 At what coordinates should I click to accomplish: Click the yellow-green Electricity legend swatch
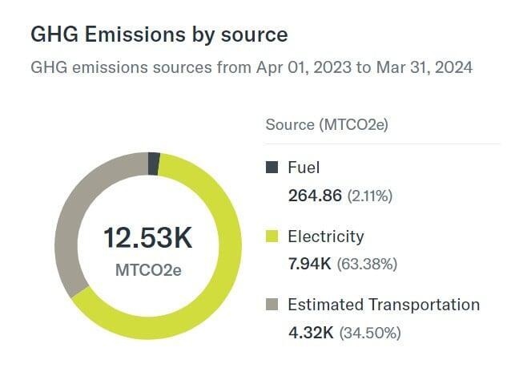pos(272,237)
